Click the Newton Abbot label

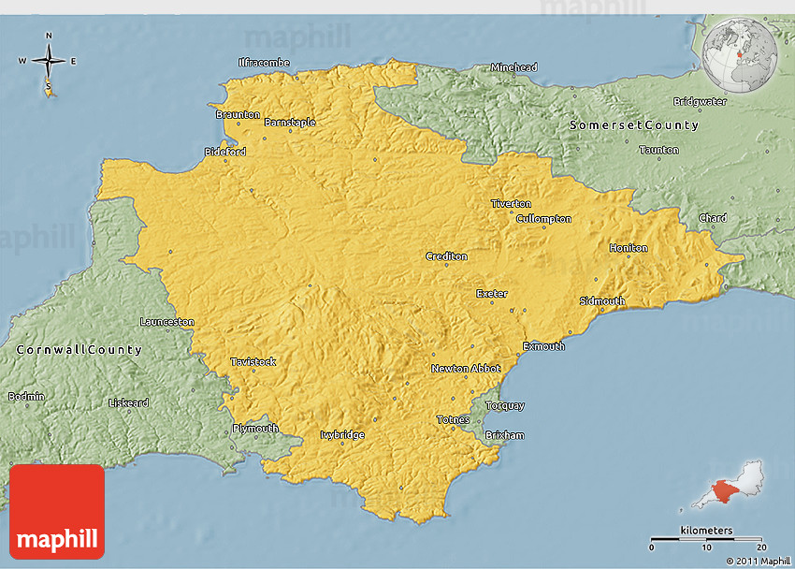(x=466, y=369)
